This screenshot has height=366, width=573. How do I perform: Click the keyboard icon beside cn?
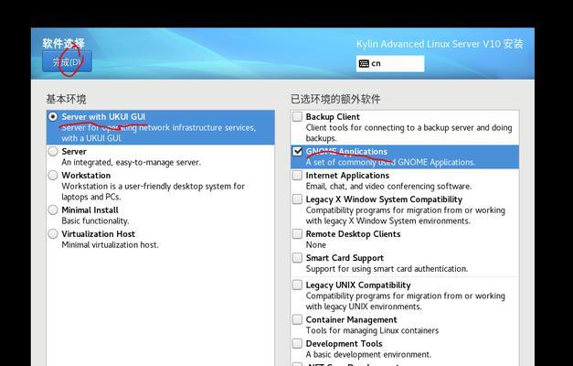[364, 64]
